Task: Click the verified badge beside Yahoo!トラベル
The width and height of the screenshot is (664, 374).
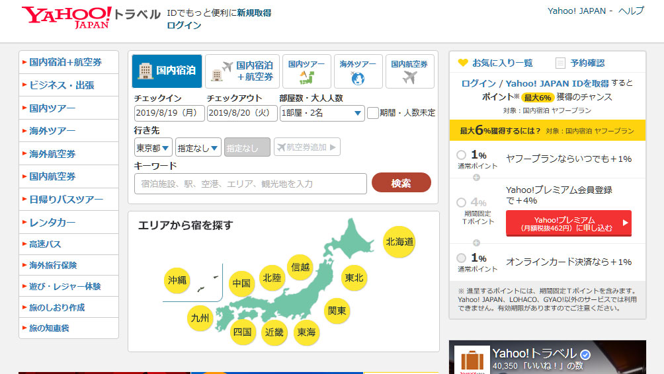Action: coord(585,354)
